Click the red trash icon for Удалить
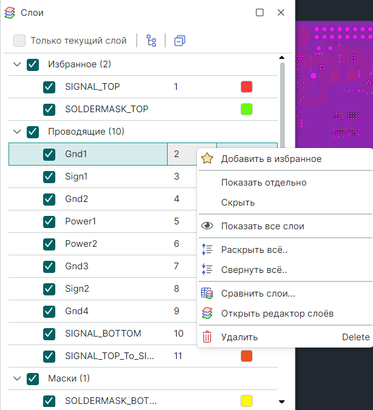The image size is (373, 410). pyautogui.click(x=207, y=337)
